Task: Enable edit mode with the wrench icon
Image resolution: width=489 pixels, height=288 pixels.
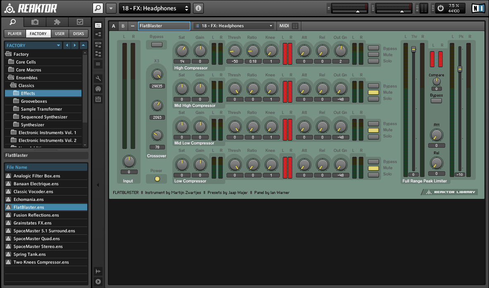Action: click(x=98, y=78)
